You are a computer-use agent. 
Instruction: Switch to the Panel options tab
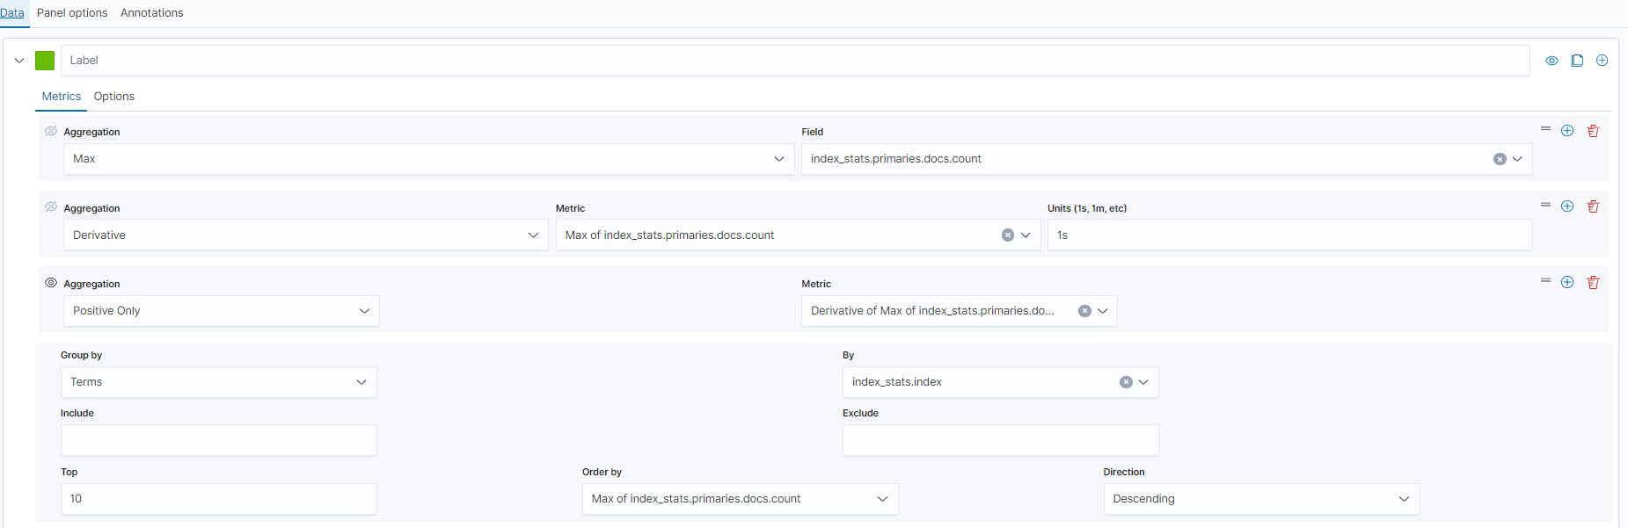coord(72,13)
